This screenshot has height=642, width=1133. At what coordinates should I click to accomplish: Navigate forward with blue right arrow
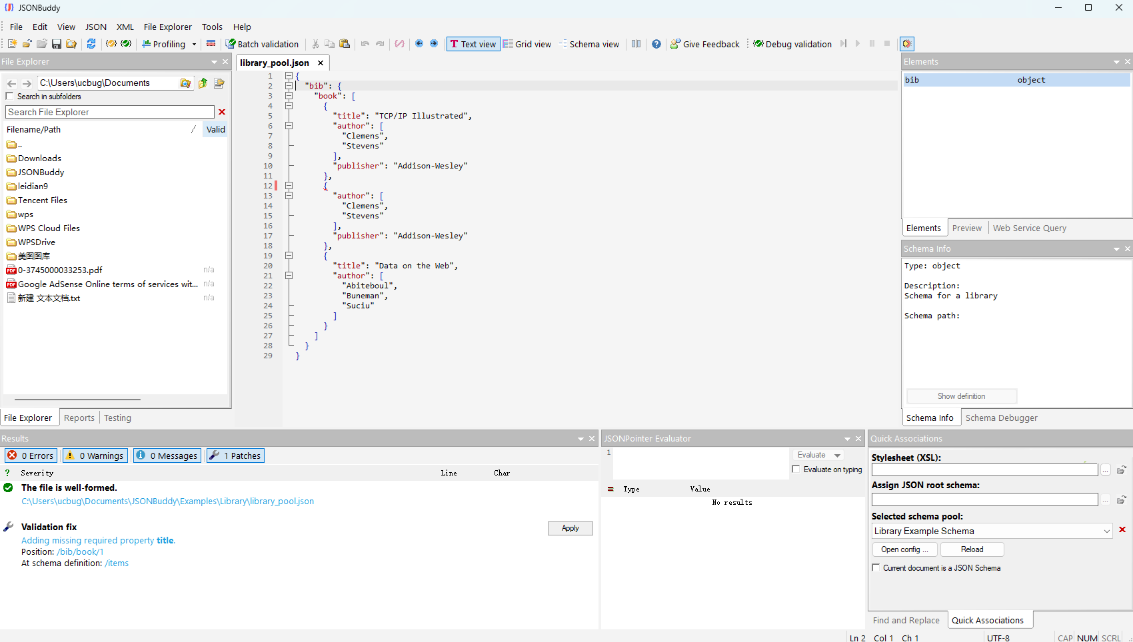pos(434,44)
